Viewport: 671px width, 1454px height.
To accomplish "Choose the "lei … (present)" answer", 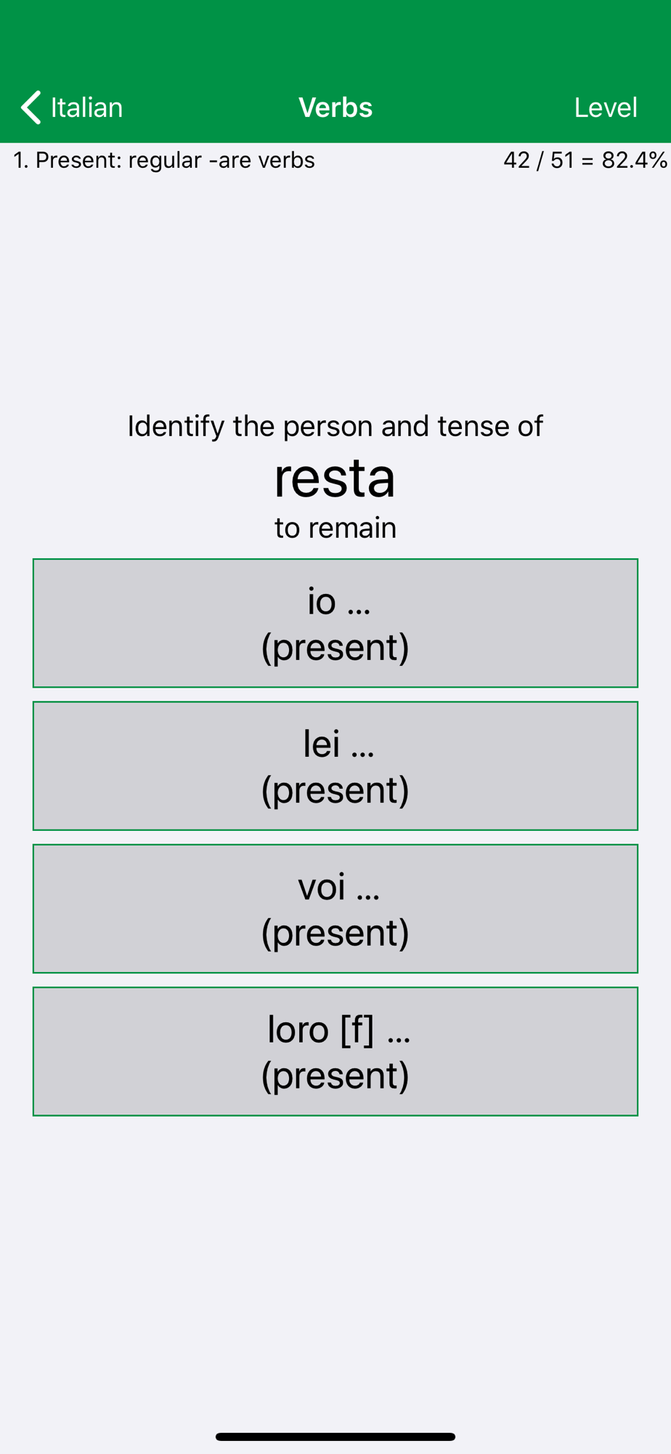I will pyautogui.click(x=335, y=766).
